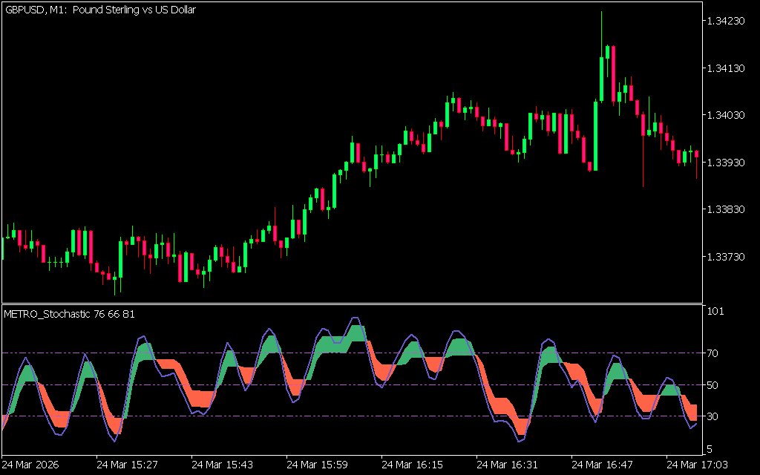Click the 24 Mar 17:03 time marker
760x475 pixels.
[697, 465]
